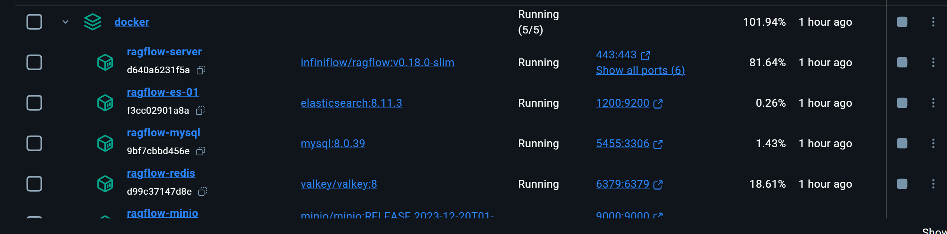Show all ports (6) for ragflow-server

[x=640, y=70]
